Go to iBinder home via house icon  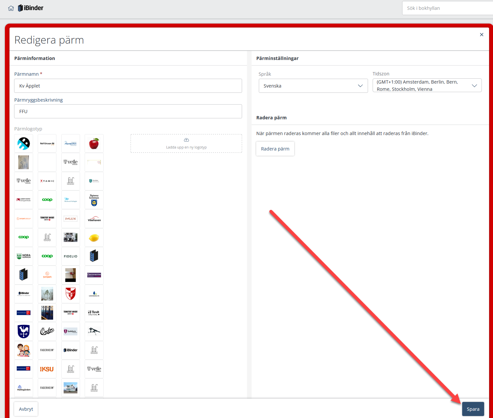click(x=11, y=8)
